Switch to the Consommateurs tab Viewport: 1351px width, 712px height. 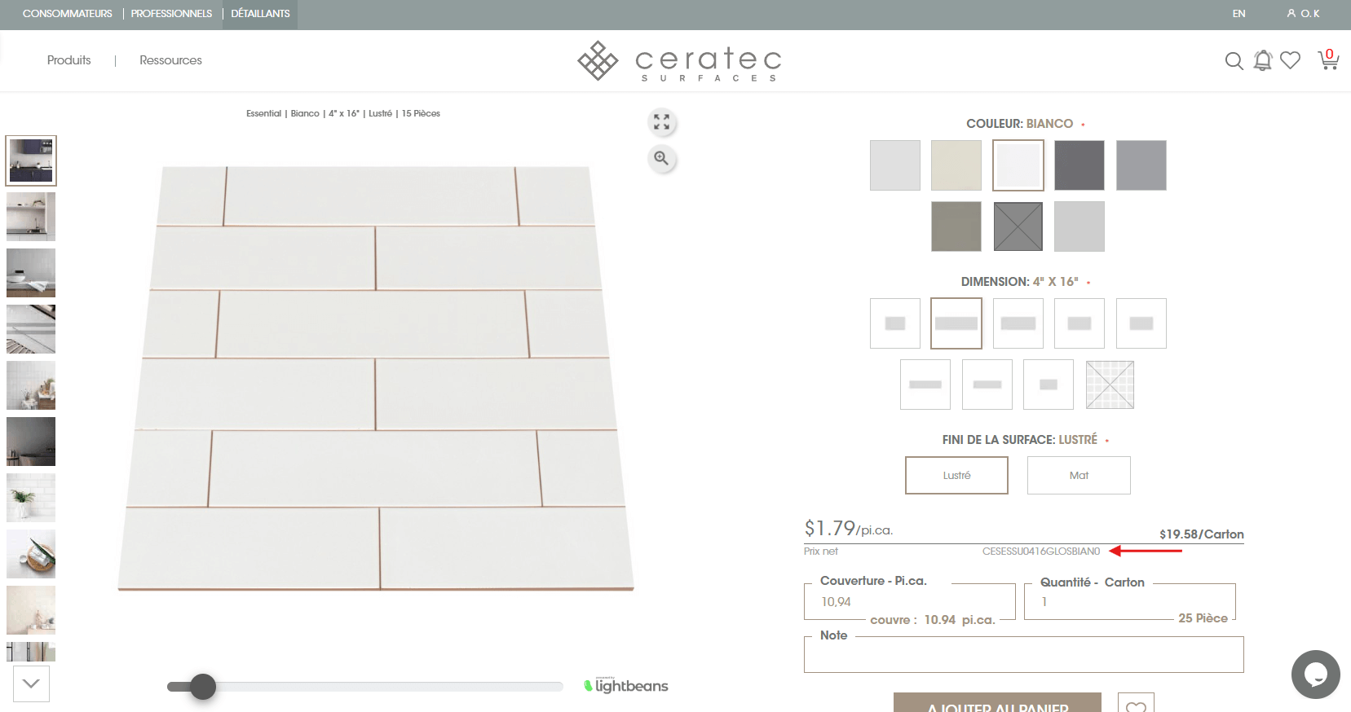click(x=68, y=14)
